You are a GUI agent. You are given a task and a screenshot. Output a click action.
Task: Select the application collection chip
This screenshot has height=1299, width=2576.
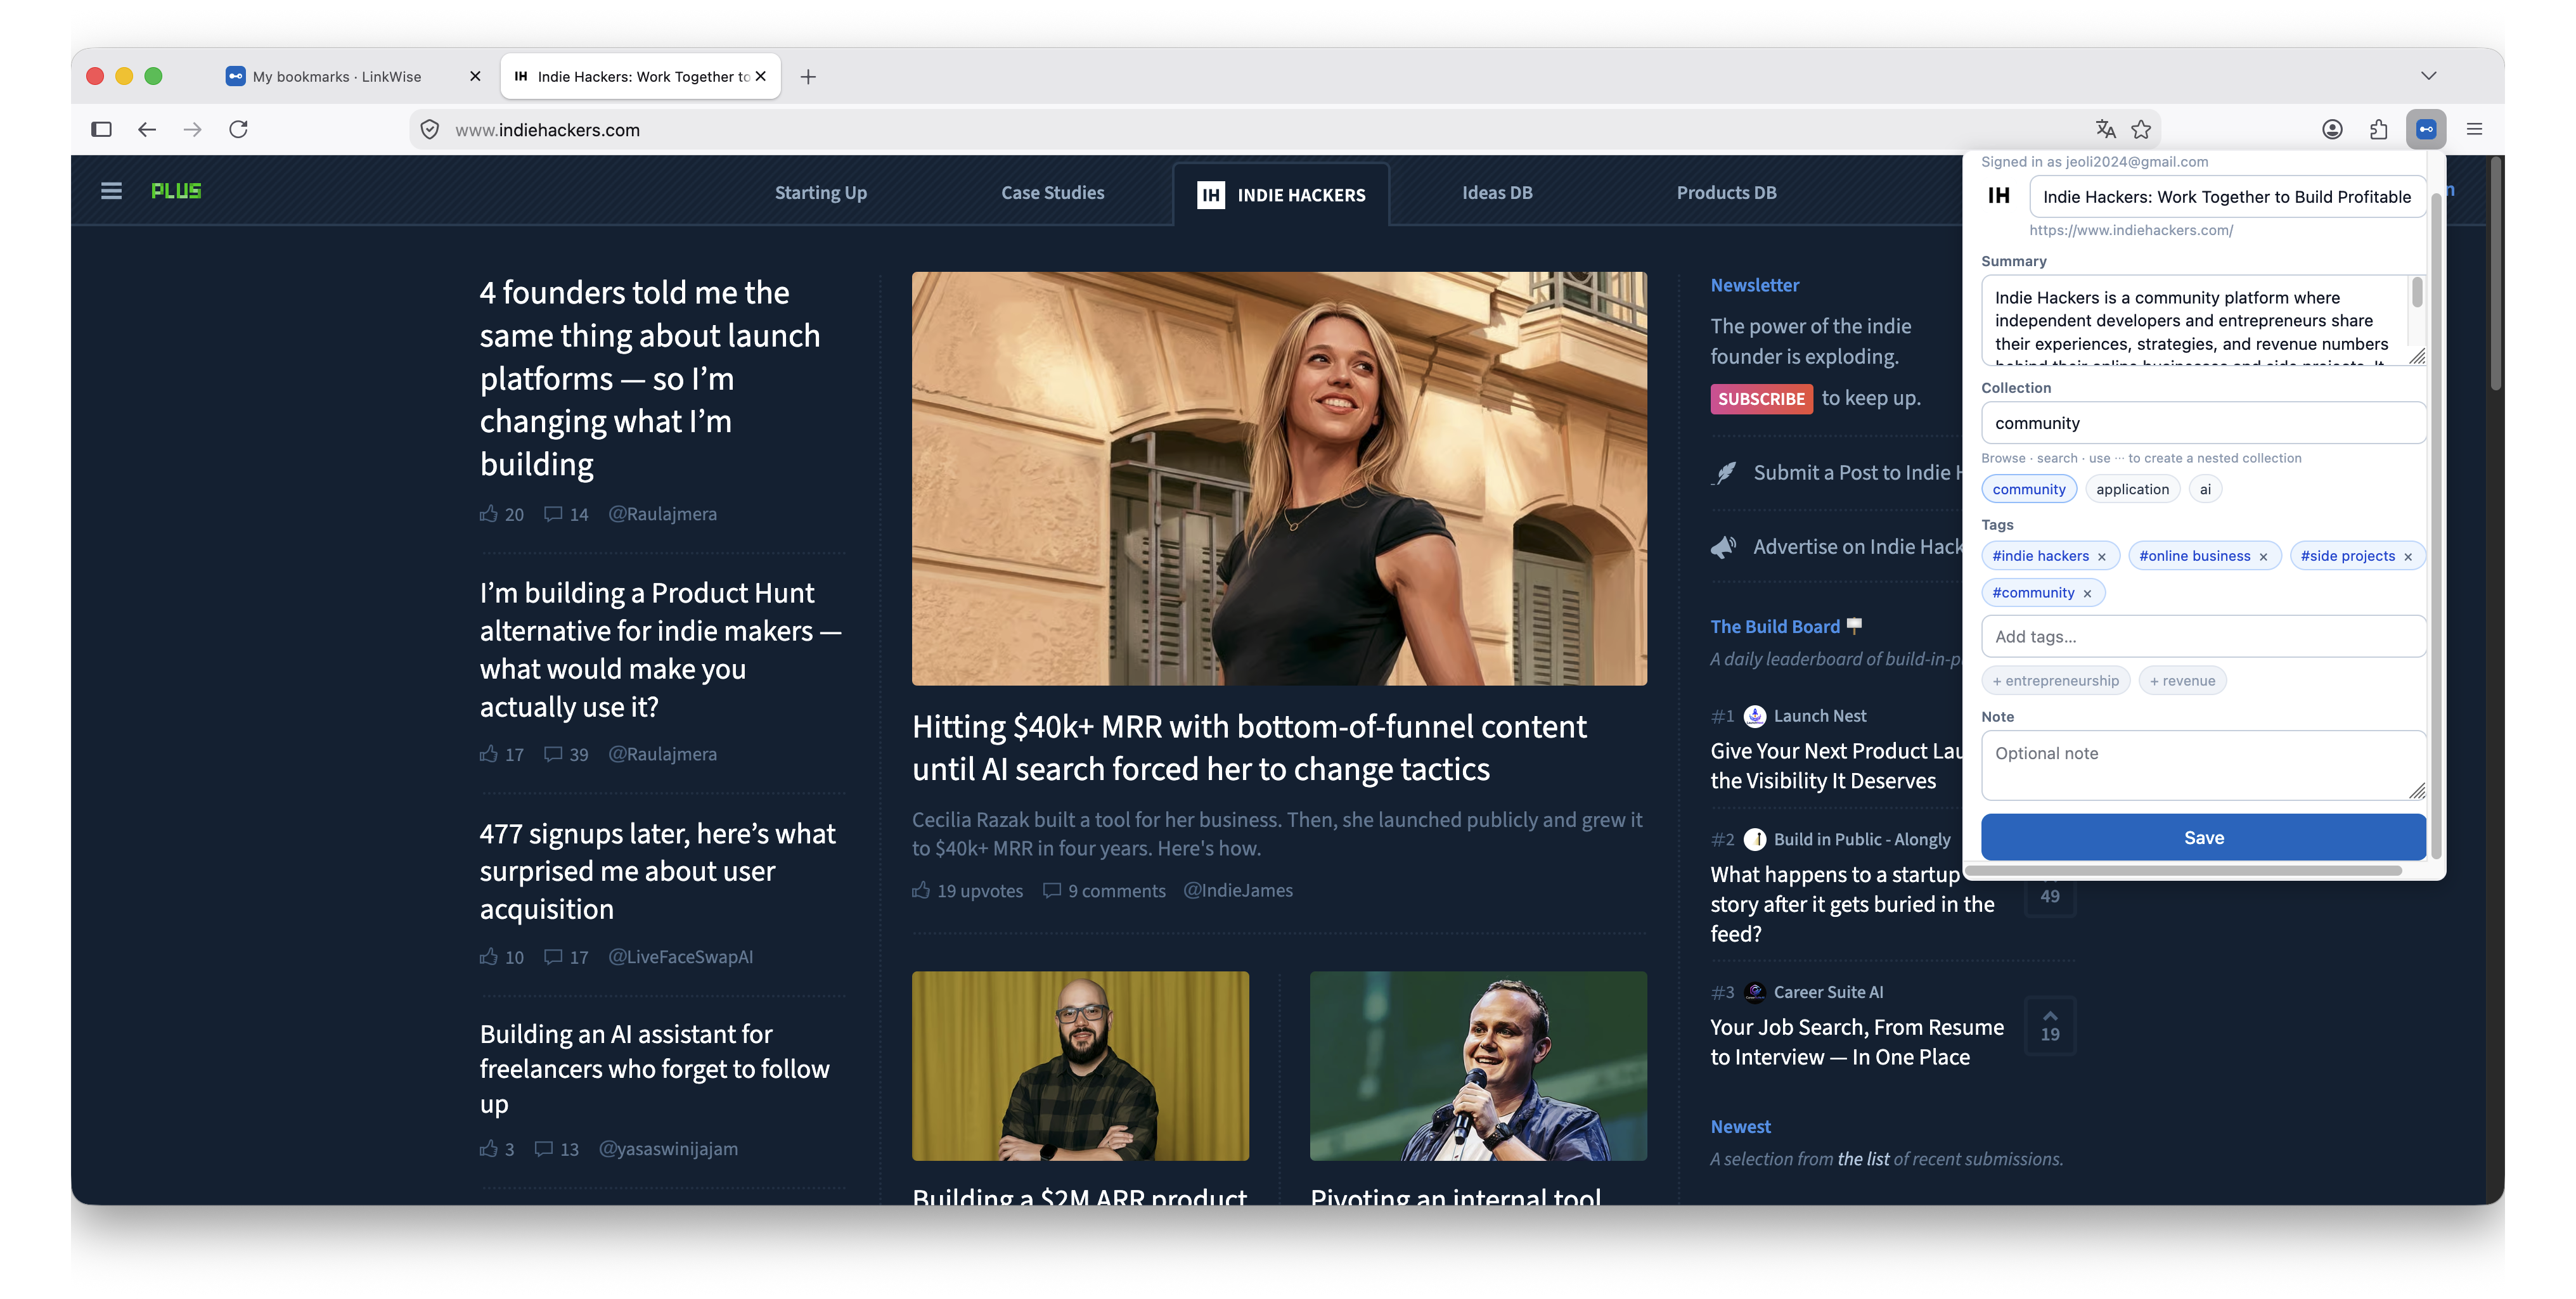pos(2133,489)
